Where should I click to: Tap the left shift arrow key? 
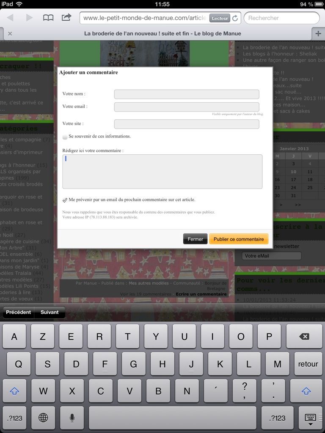14,391
